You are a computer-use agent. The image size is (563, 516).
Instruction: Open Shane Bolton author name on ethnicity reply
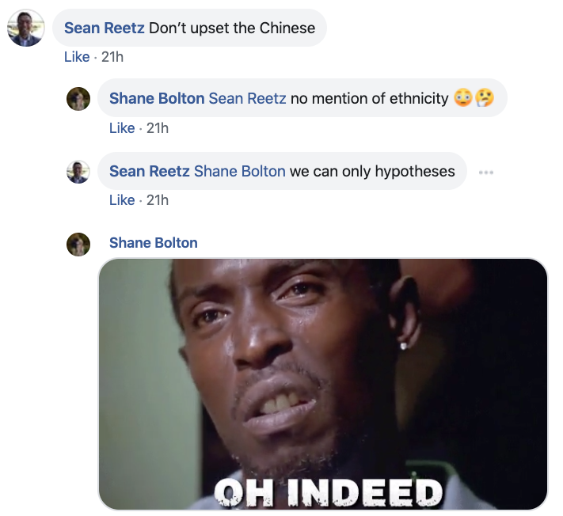coord(157,98)
